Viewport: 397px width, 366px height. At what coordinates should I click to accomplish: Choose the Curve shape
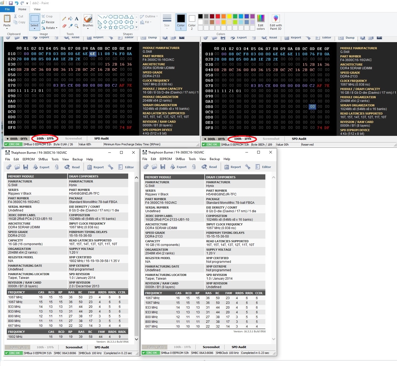(x=105, y=17)
